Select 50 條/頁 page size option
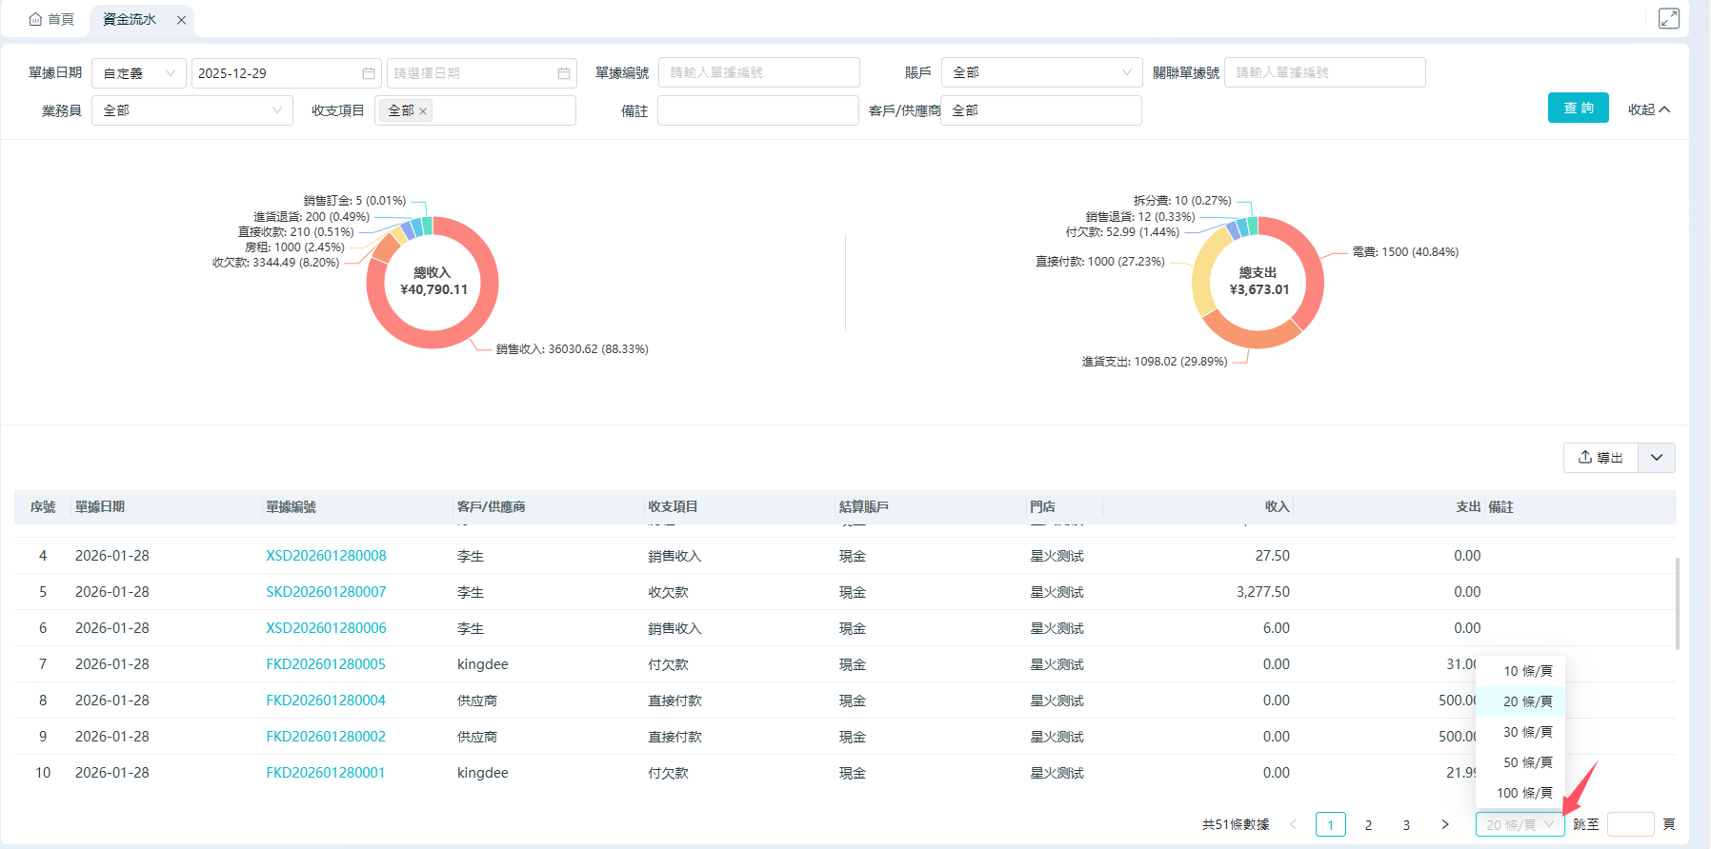1711x849 pixels. (x=1527, y=762)
